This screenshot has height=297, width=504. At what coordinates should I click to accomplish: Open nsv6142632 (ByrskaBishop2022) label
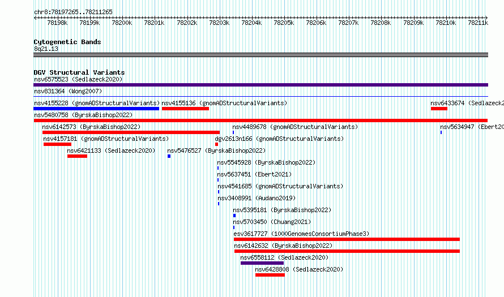pyautogui.click(x=283, y=246)
